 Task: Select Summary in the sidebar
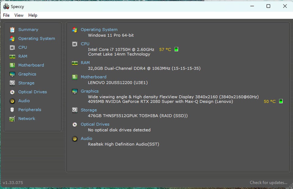pos(28,30)
